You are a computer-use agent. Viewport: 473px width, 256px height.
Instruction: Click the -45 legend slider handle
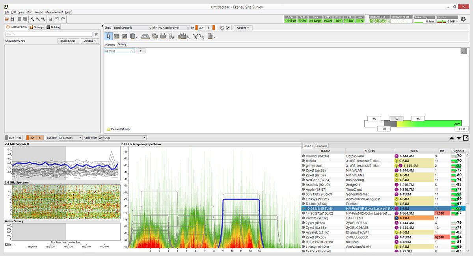tap(418, 119)
